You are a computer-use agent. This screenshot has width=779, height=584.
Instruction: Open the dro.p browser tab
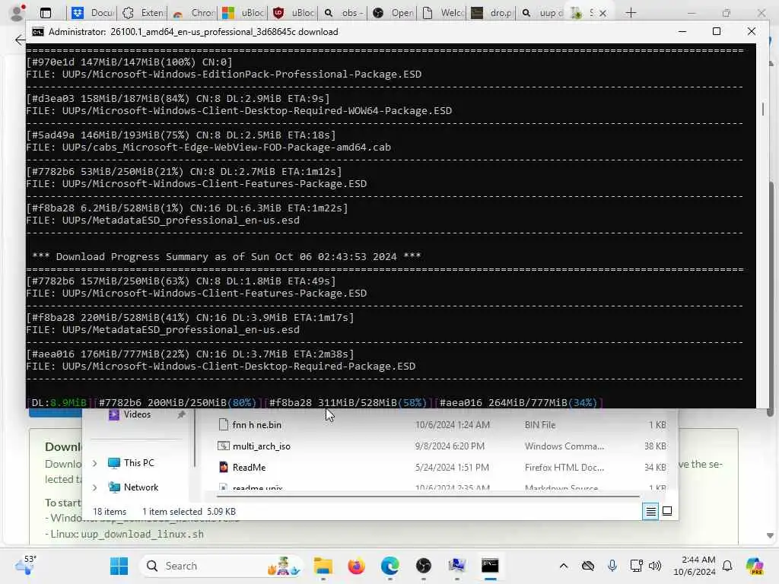click(x=492, y=12)
